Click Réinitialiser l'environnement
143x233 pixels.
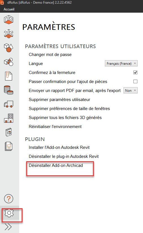point(55,127)
